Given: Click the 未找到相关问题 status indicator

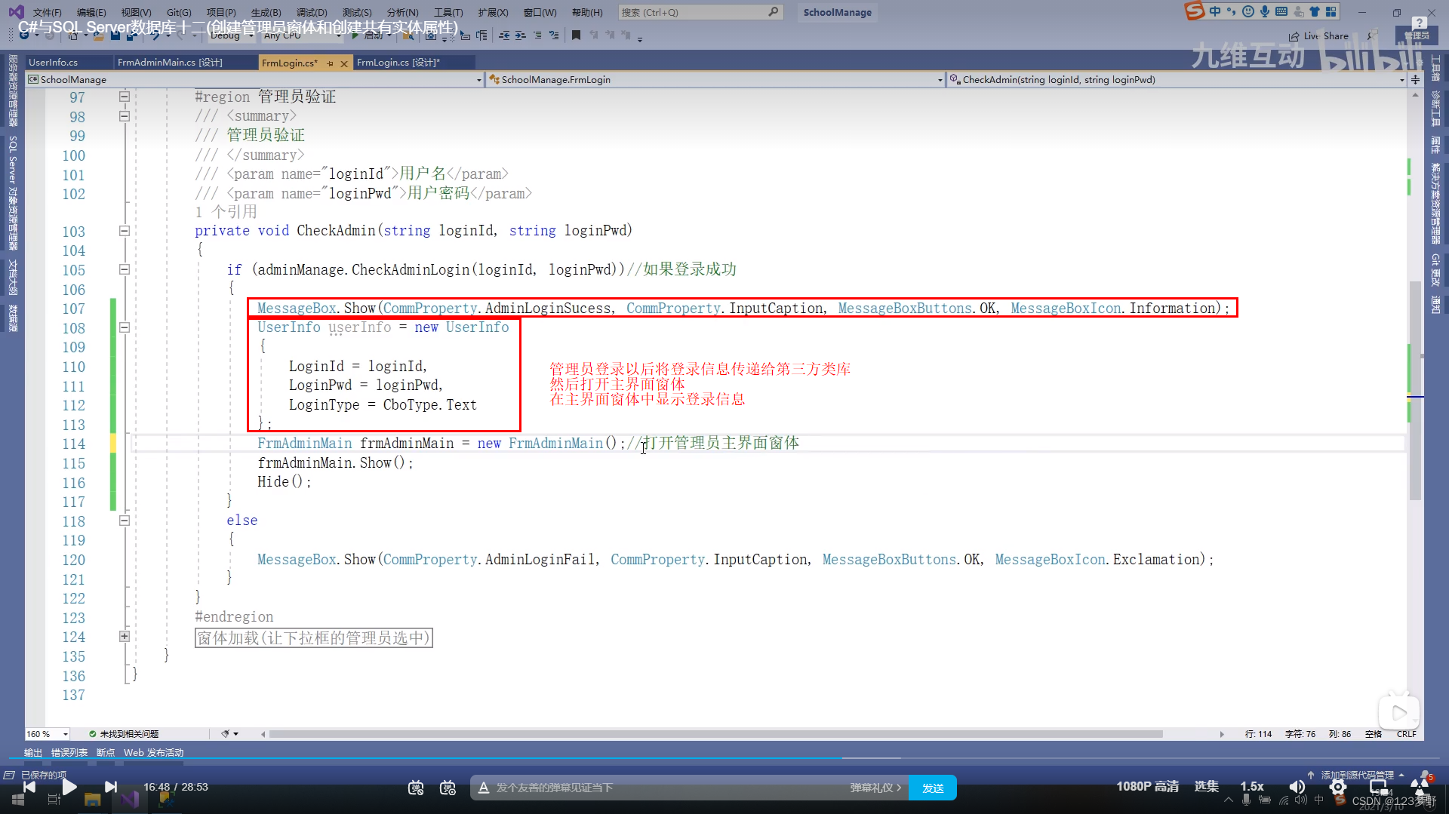Looking at the screenshot, I should click(x=124, y=734).
